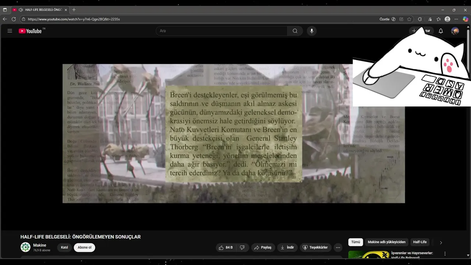Open the YouTube guide hamburger menu

(10, 31)
